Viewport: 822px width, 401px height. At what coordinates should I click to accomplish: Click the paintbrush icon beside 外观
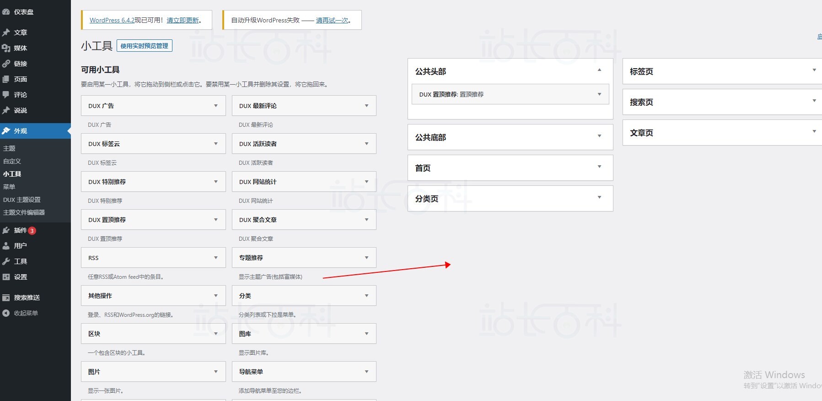coord(6,131)
